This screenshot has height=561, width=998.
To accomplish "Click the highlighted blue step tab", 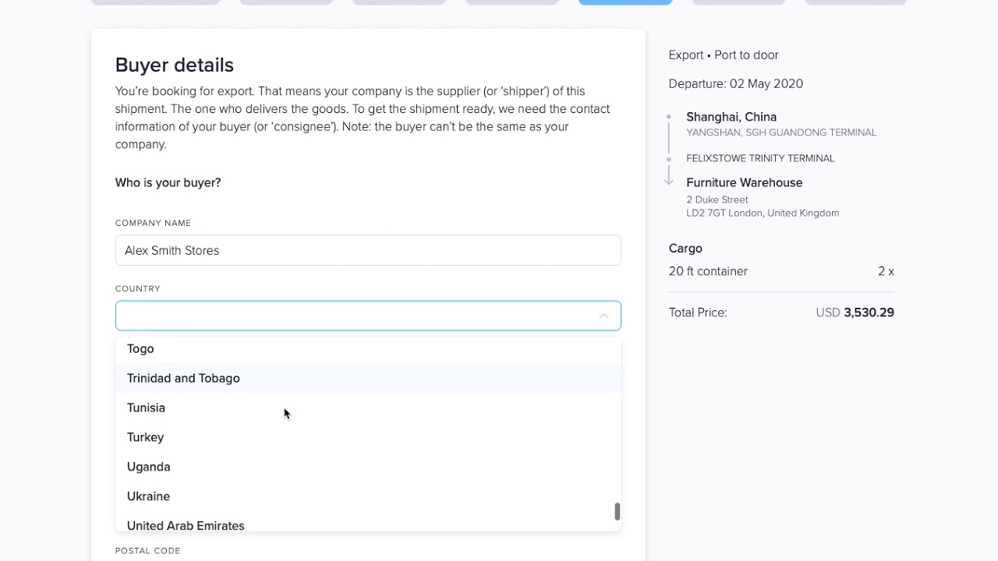I will pyautogui.click(x=625, y=2).
